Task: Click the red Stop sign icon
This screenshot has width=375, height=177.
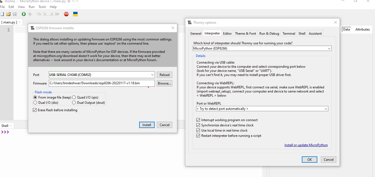Action: pyautogui.click(x=66, y=14)
